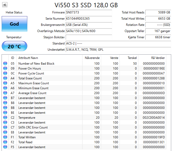Click status orb in row B8
The image size is (173, 151).
pyautogui.click(x=5, y=103)
